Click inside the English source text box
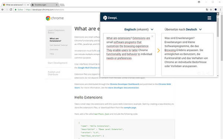 click(129, 54)
